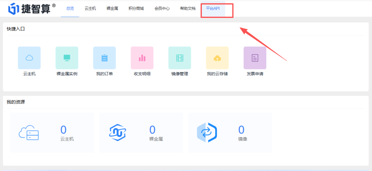Open 会员中心 from the top menu

tap(162, 9)
